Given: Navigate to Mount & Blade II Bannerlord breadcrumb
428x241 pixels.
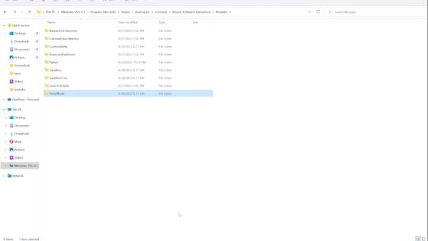Looking at the screenshot, I should click(191, 12).
